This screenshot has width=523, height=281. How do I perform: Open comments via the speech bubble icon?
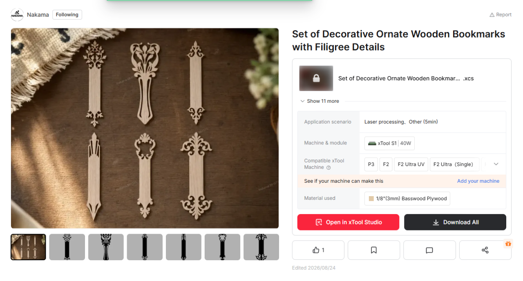tap(429, 250)
